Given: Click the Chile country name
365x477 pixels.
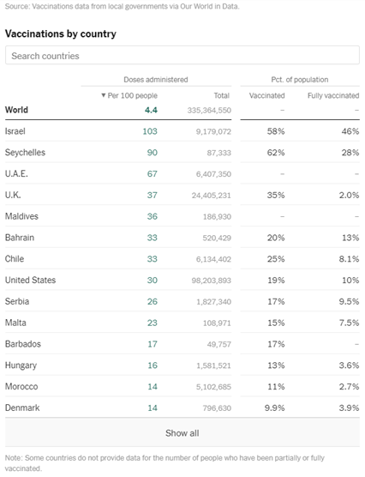Looking at the screenshot, I should point(15,259).
